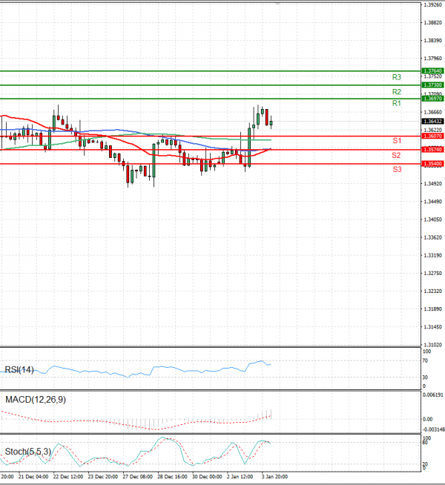Click the S1 support label
Viewport: 445px width, 485px height.
[397, 141]
